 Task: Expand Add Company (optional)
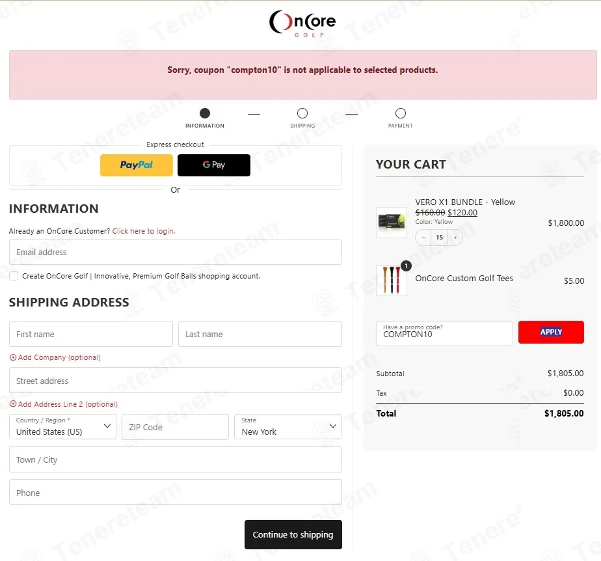pyautogui.click(x=55, y=357)
